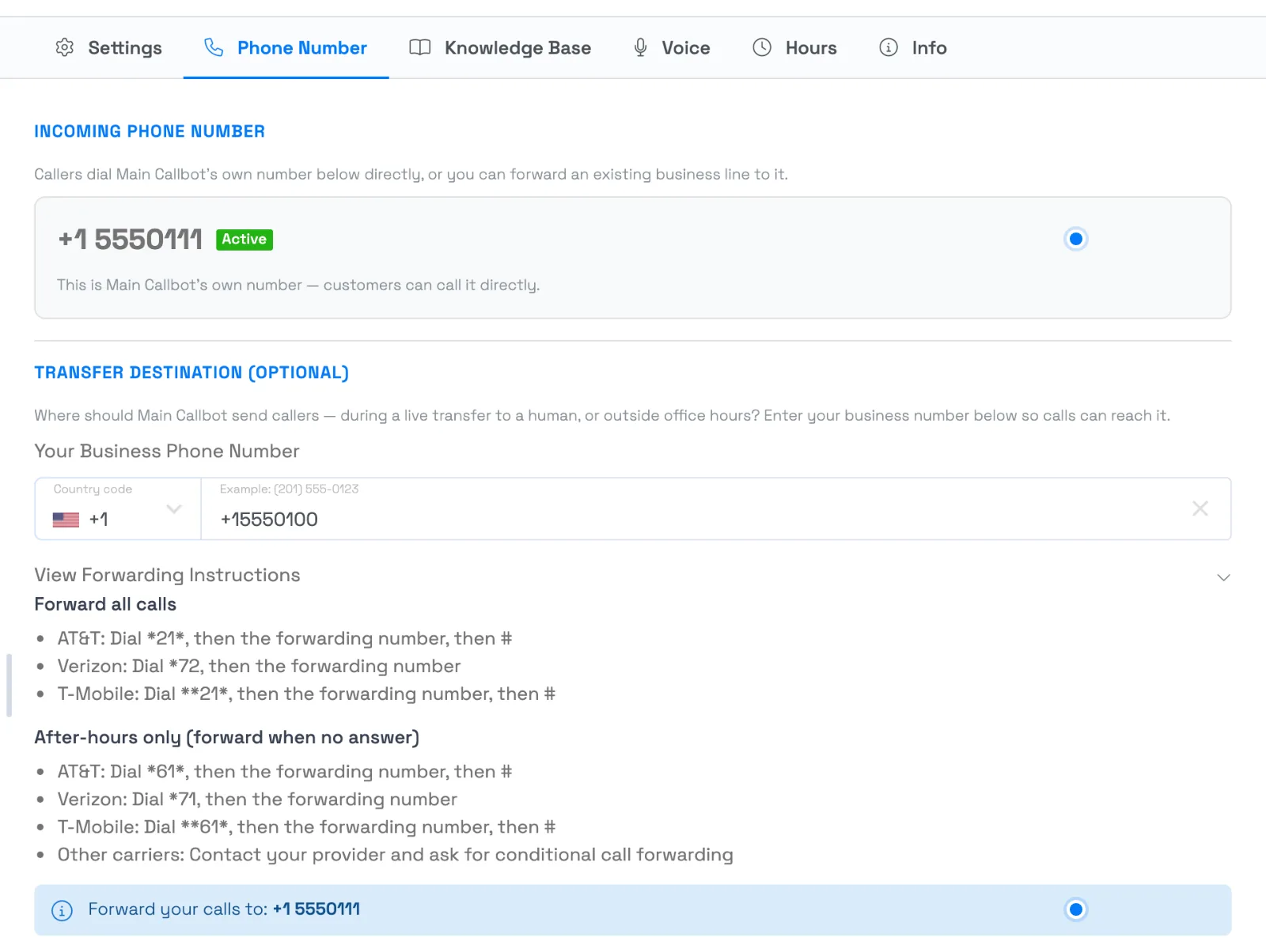Switch to the Info tab

coord(913,47)
